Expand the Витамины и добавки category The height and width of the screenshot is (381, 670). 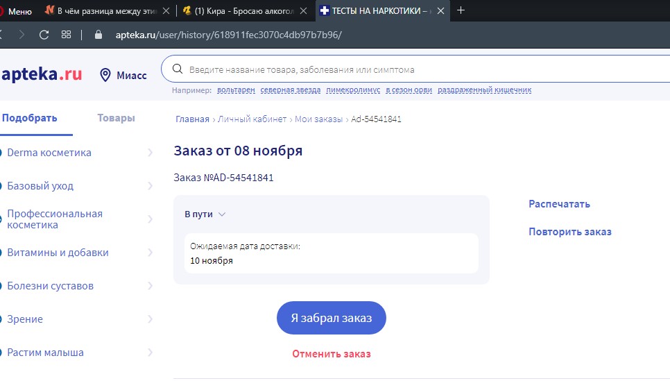[x=150, y=253]
